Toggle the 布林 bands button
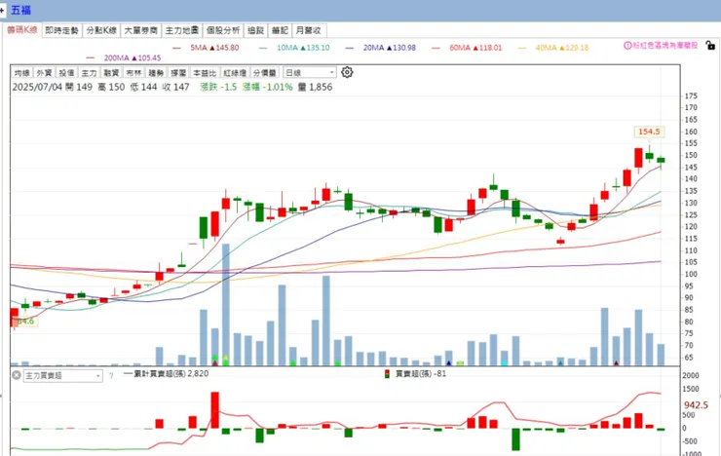This screenshot has width=721, height=456. pos(133,73)
